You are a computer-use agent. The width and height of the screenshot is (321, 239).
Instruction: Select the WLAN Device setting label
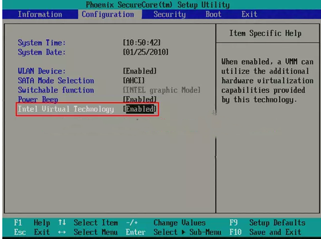coord(41,71)
